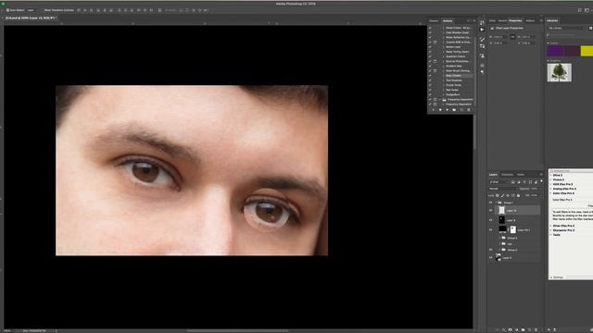Click the trash icon in the Actions panel
Image resolution: width=593 pixels, height=333 pixels.
click(x=469, y=109)
